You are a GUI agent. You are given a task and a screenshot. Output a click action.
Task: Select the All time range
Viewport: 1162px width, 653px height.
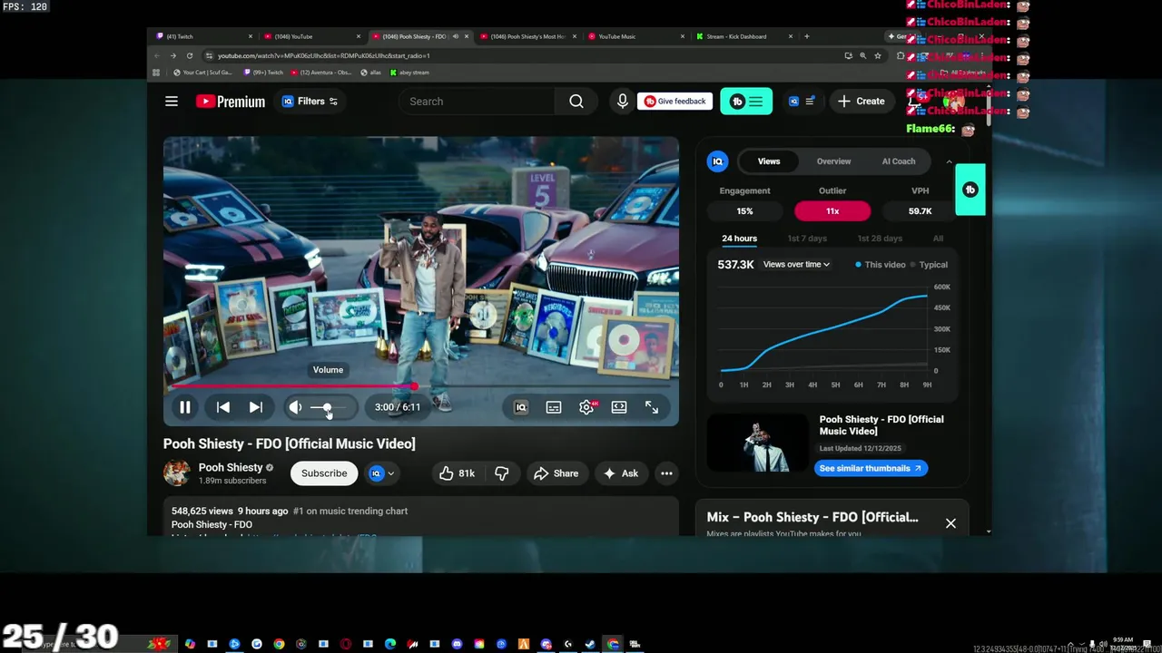pyautogui.click(x=938, y=239)
